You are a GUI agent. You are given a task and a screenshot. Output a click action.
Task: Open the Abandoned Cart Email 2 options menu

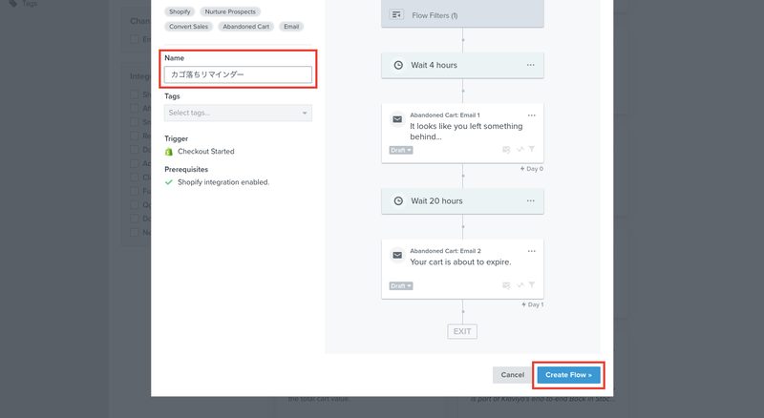tap(532, 251)
